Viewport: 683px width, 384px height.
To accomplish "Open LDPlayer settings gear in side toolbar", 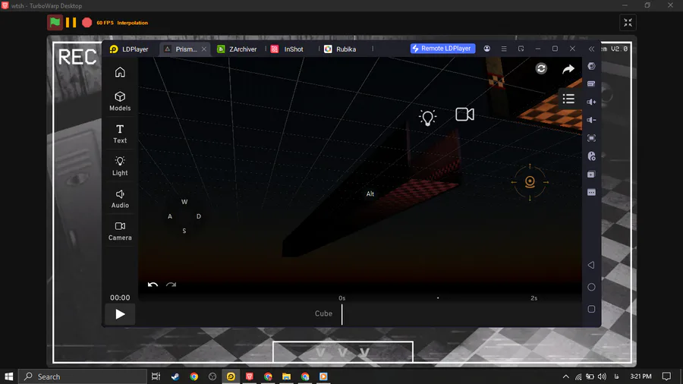I will pyautogui.click(x=591, y=66).
